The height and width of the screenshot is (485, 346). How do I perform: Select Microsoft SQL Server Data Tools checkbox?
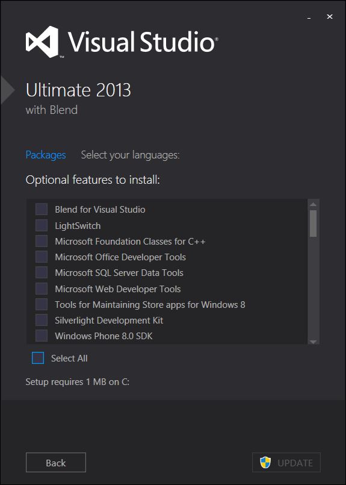coord(42,272)
